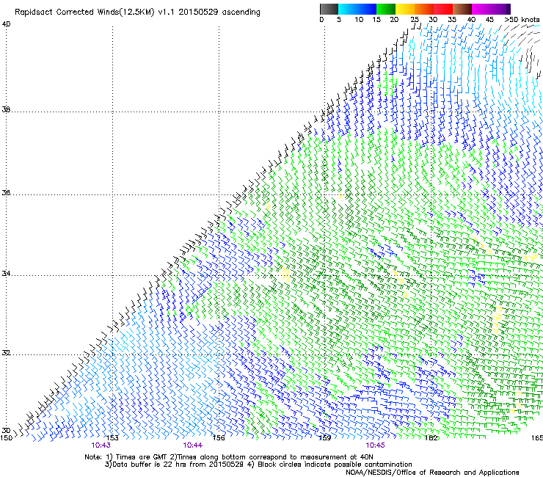Click the chart title 'Rapidscat Corrected Winds(12.5KM)'
Image resolution: width=543 pixels, height=477 pixels.
84,12
